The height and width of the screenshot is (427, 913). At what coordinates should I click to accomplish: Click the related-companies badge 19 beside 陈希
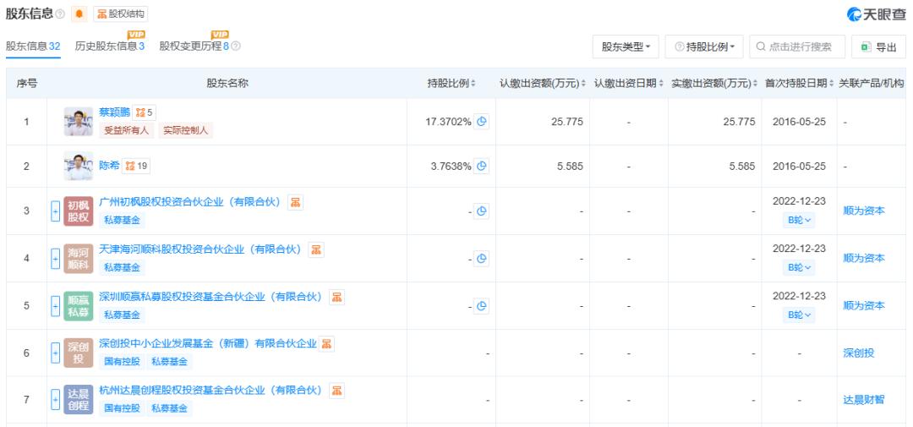point(136,166)
